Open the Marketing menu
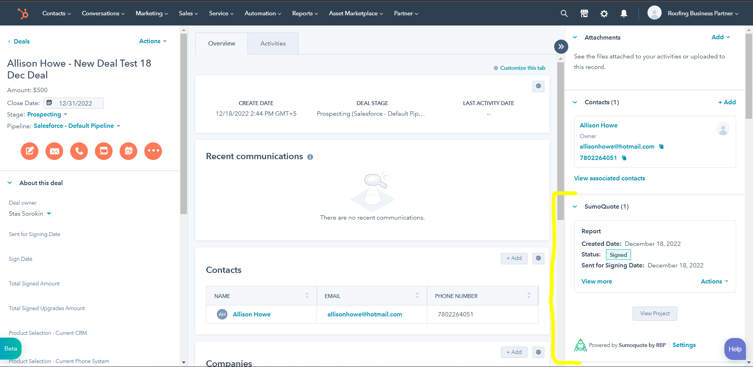This screenshot has width=753, height=367. 152,13
